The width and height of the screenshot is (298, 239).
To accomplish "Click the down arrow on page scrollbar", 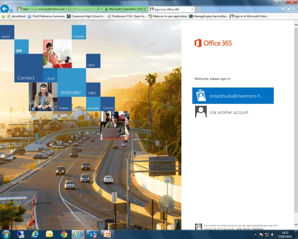I will tap(296, 225).
